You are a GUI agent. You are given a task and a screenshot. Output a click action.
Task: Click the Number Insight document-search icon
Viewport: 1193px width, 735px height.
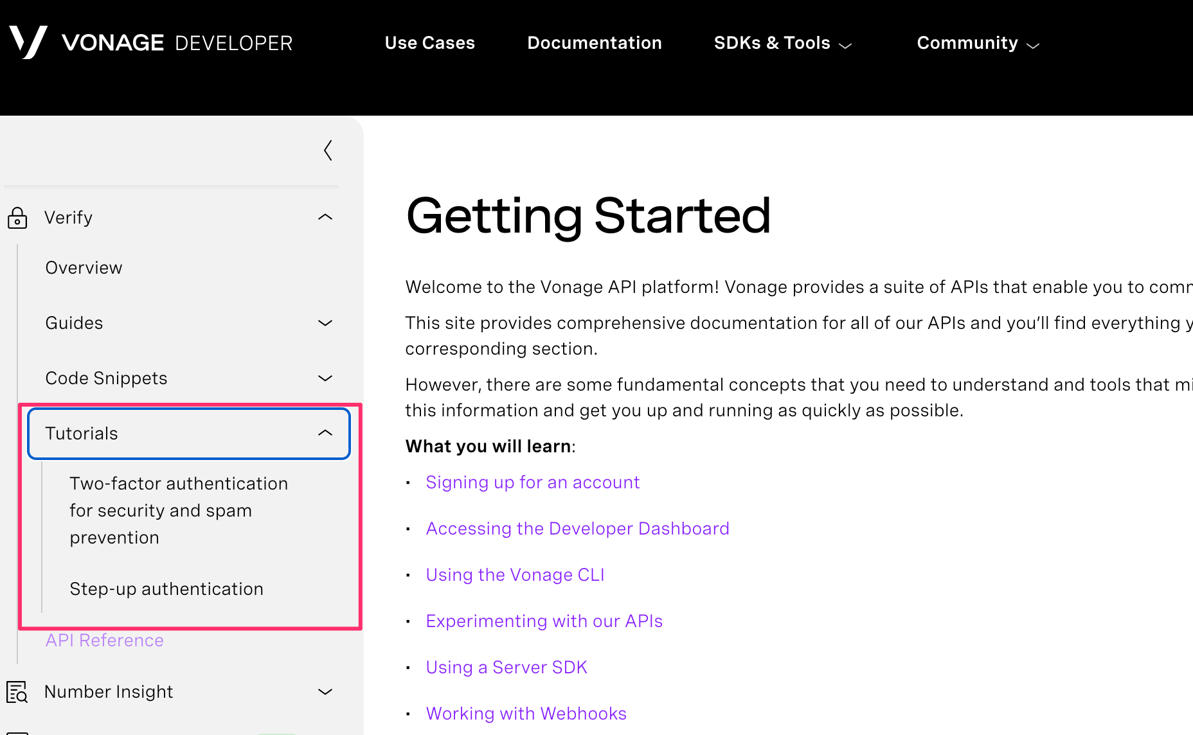pos(17,692)
